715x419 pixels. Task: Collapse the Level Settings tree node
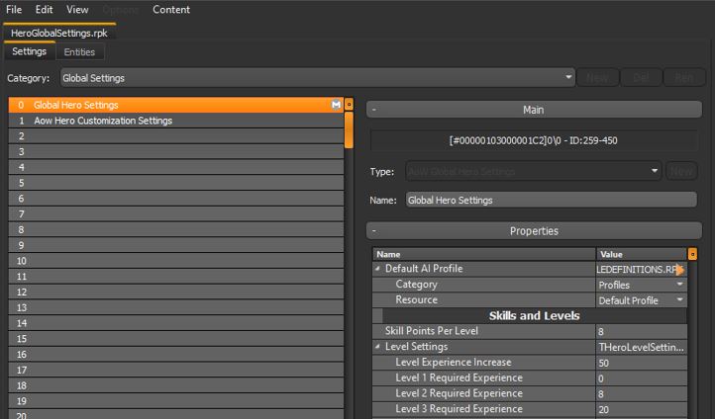coord(377,348)
